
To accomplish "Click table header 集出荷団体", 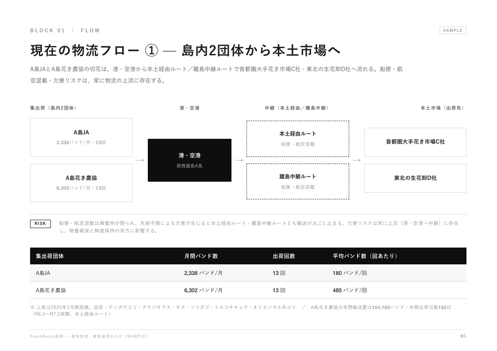I will coord(50,256).
